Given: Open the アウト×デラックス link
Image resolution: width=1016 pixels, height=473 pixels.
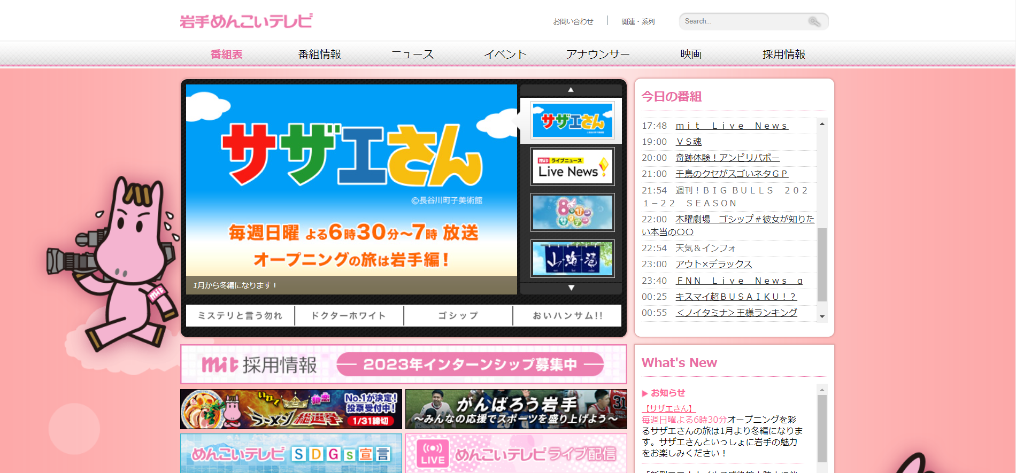Looking at the screenshot, I should [714, 264].
